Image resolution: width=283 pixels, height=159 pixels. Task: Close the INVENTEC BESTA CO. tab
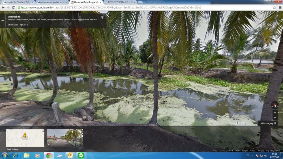coord(134,2)
